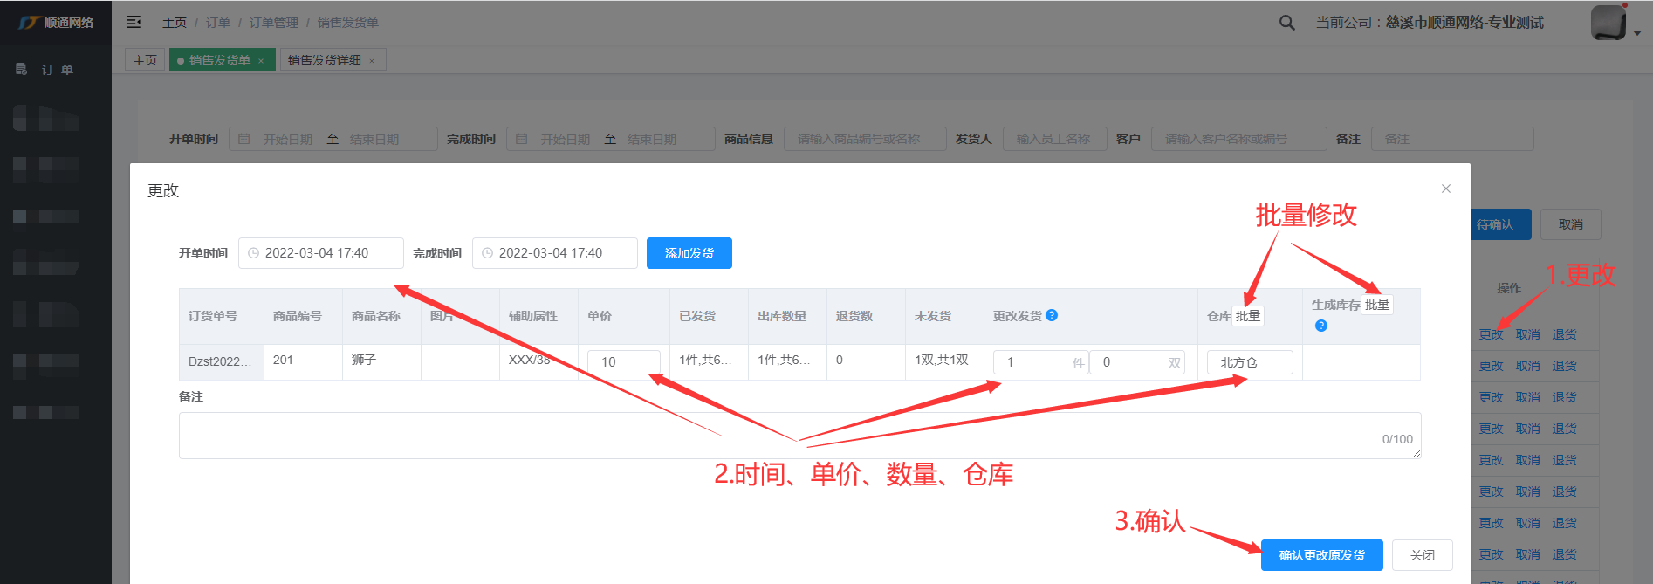Screen dimensions: 1653x584
Task: Click the 关闭 button in dialog
Action: 1422,555
